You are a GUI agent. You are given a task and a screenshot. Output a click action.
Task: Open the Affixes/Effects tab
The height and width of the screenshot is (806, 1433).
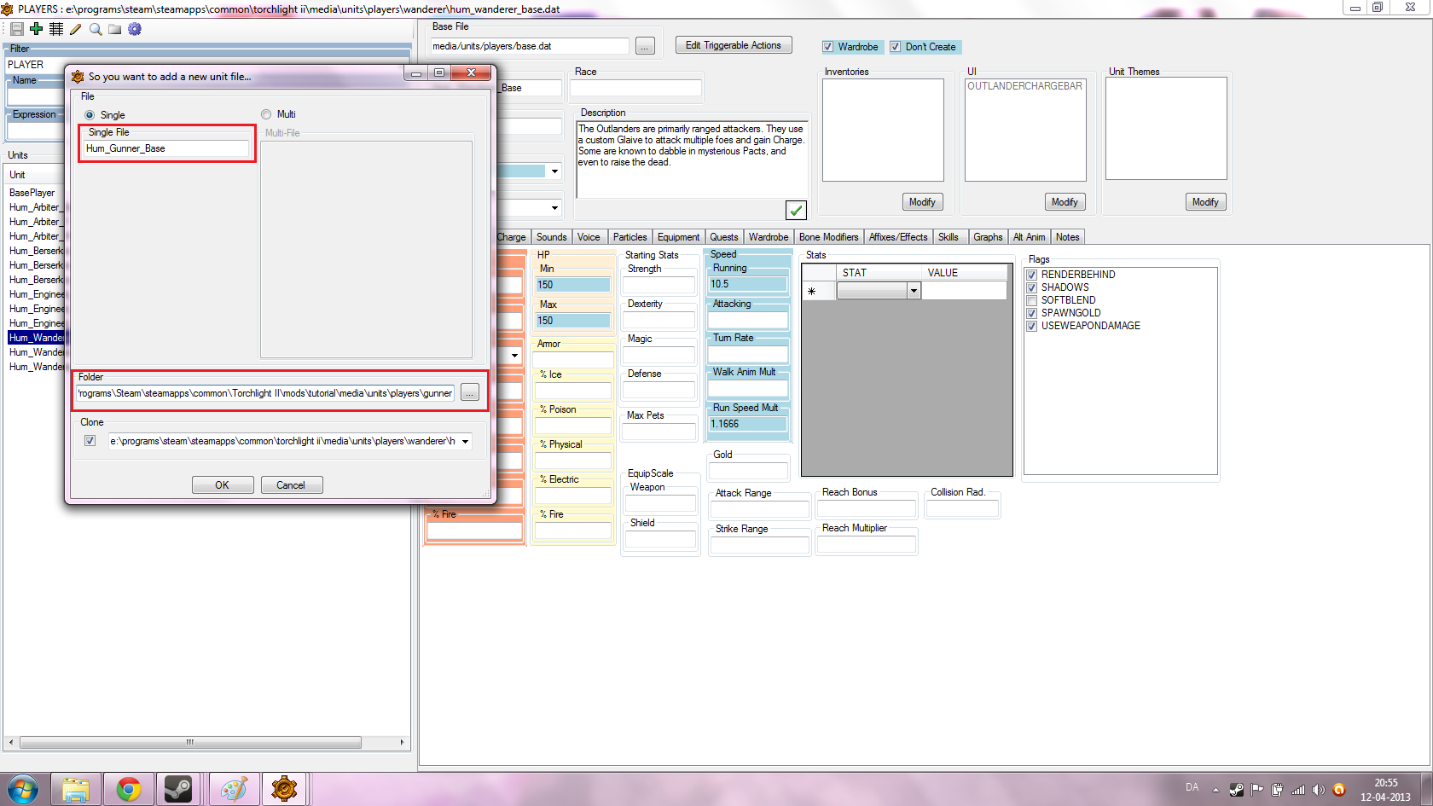[x=898, y=237]
